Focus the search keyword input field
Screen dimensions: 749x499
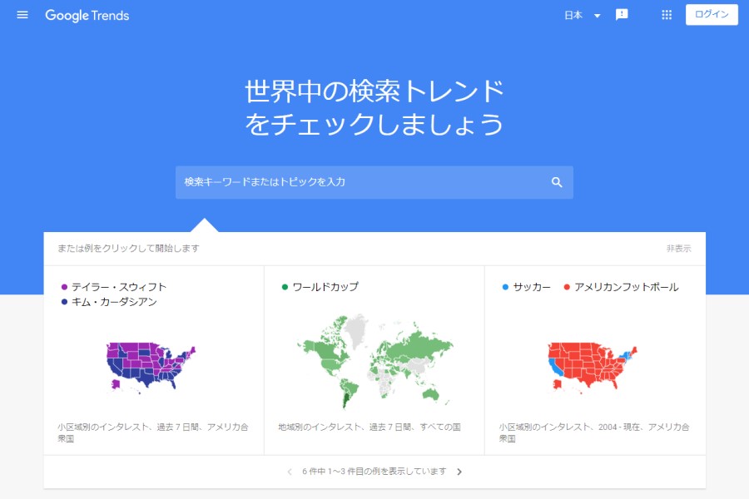tap(362, 182)
